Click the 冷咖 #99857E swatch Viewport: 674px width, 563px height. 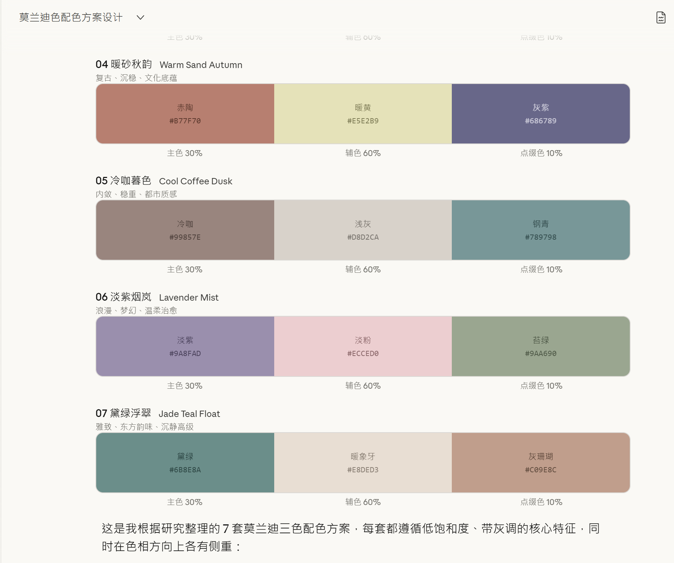coord(185,230)
